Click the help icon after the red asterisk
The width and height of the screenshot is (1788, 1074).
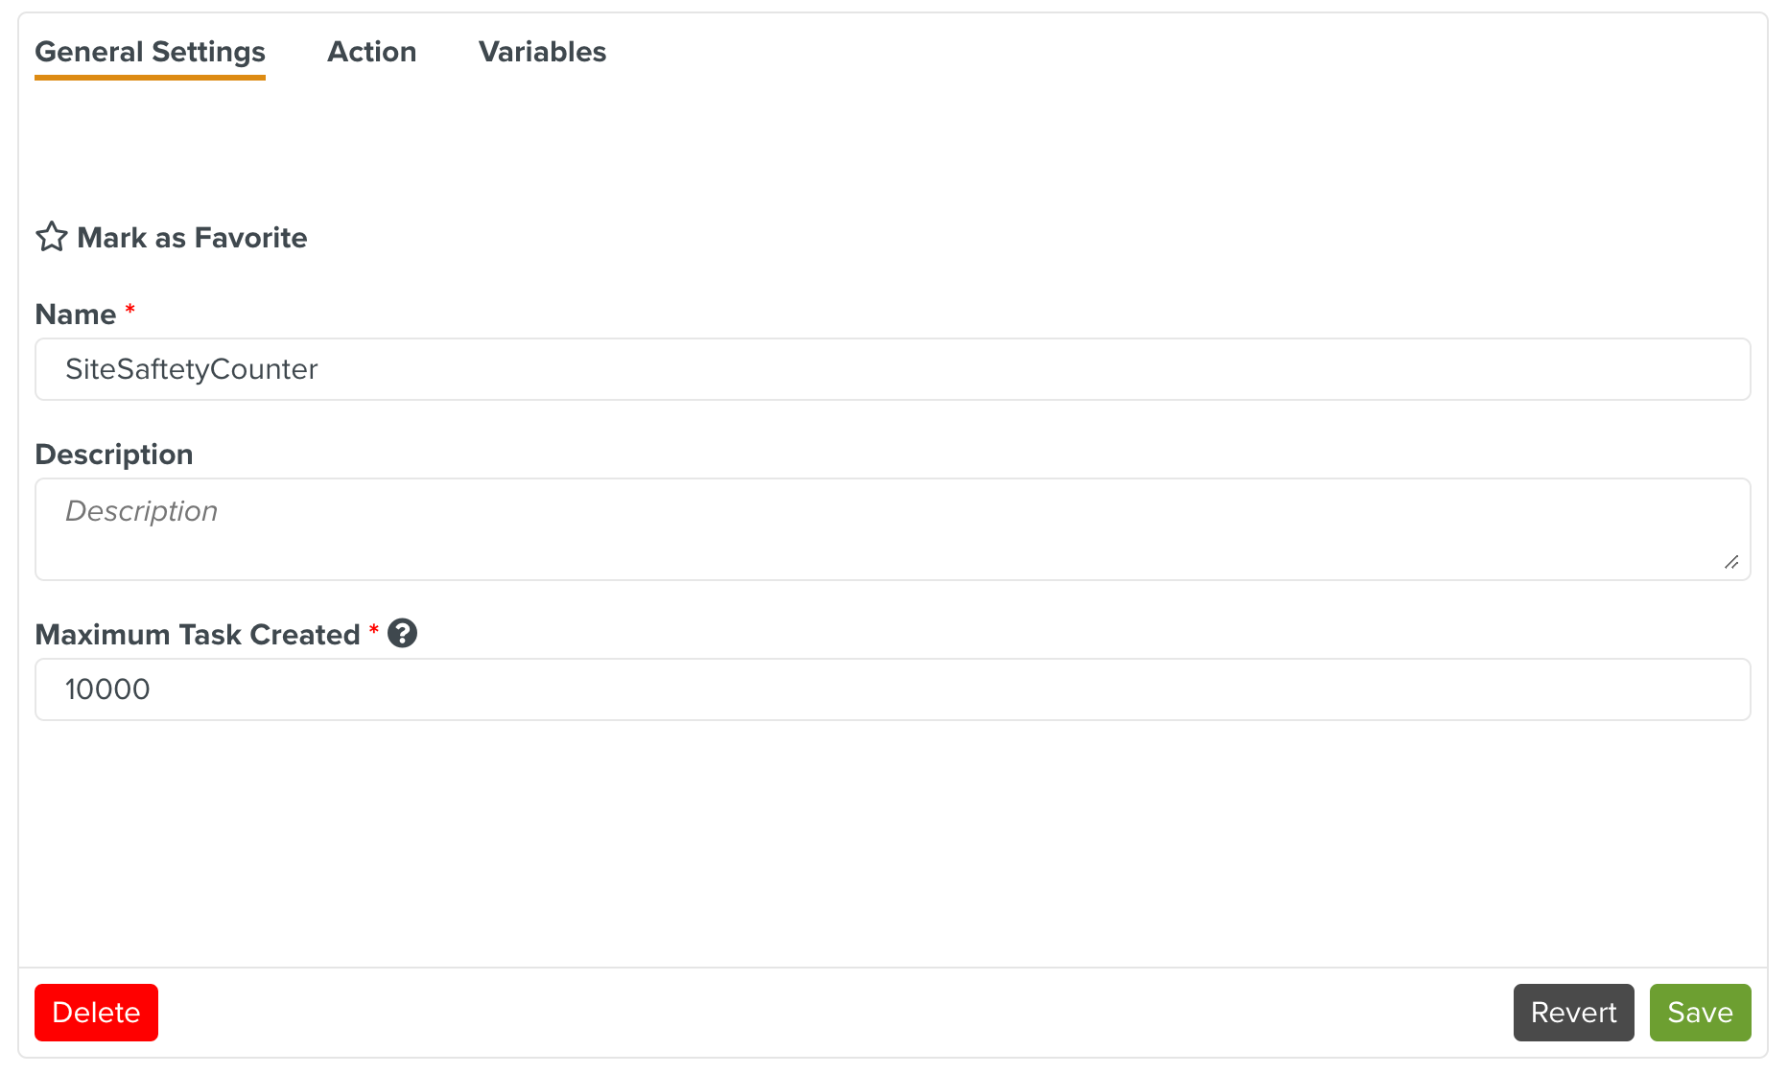tap(404, 633)
